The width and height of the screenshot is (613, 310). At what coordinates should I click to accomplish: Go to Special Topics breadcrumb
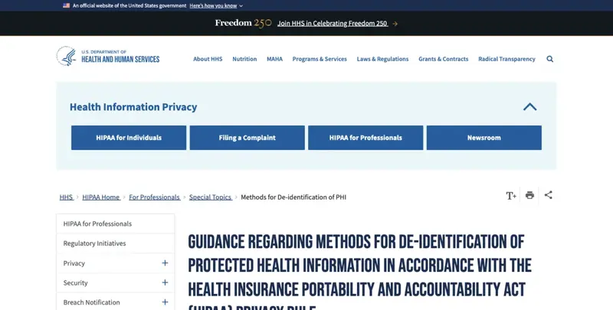[x=210, y=197]
